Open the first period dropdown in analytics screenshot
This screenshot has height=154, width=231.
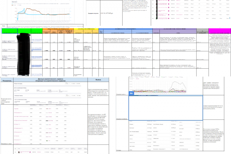(67, 83)
